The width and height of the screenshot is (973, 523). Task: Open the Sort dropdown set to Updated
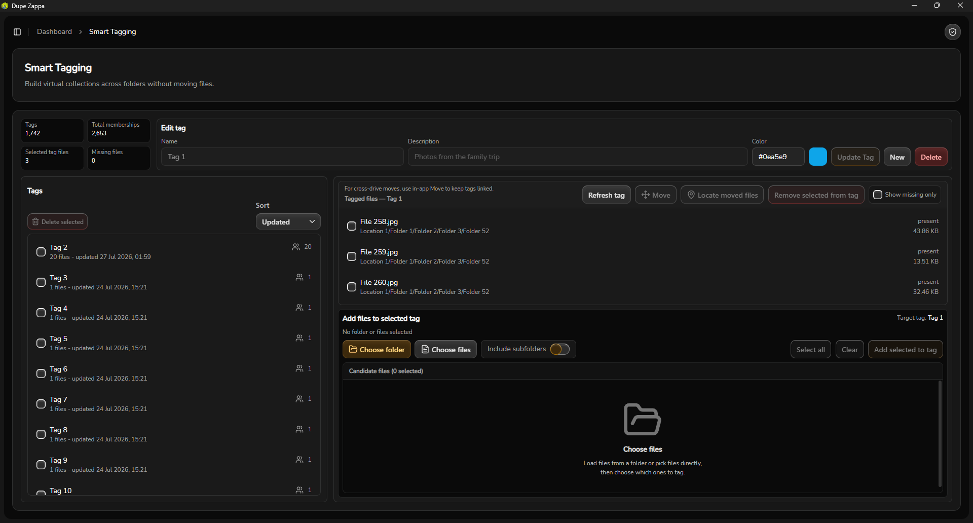[288, 222]
